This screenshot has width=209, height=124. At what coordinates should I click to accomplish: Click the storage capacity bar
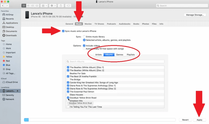pyautogui.click(x=100, y=120)
